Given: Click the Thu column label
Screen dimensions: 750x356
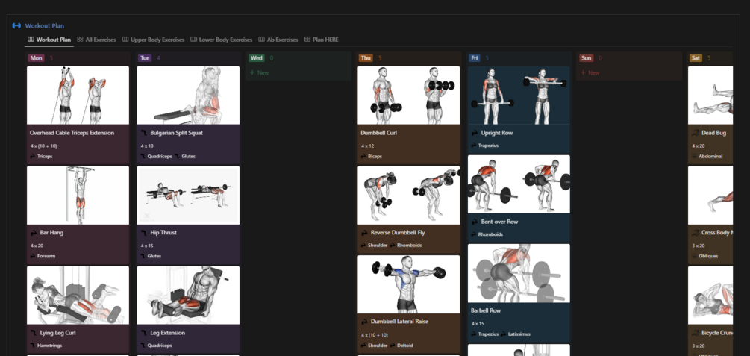Looking at the screenshot, I should pyautogui.click(x=366, y=58).
